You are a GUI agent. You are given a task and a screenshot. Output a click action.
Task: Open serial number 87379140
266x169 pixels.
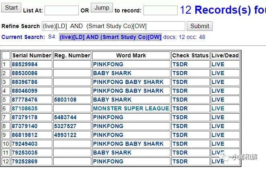pos(25,126)
